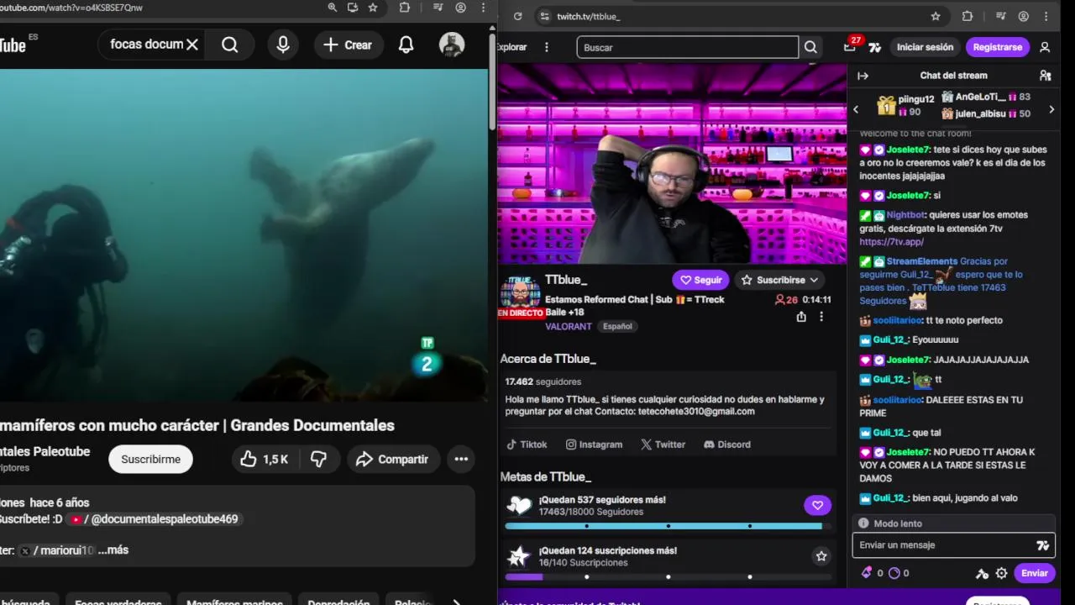This screenshot has width=1075, height=605.
Task: Click star button on subscriptions goal
Action: tap(821, 555)
